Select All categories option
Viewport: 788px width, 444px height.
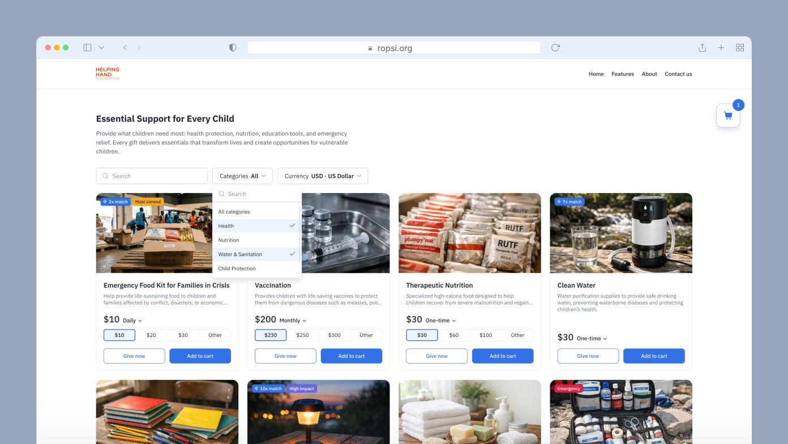256,212
